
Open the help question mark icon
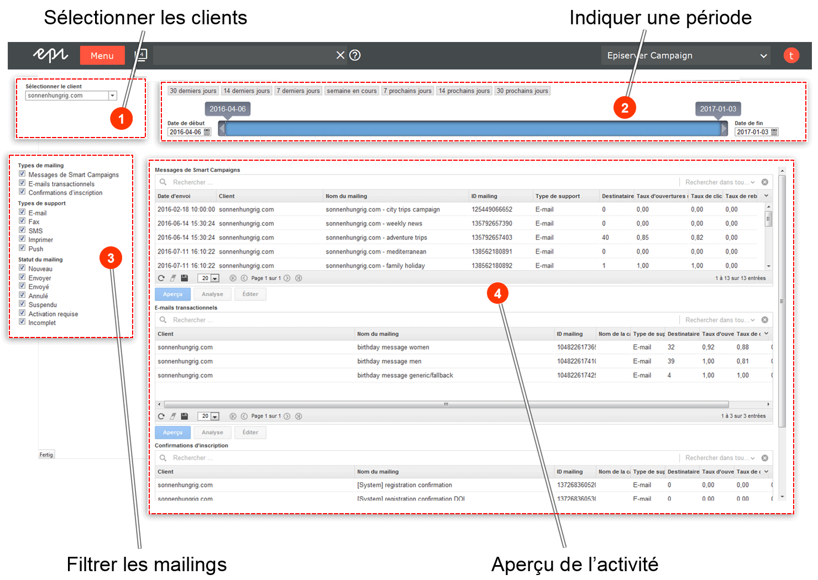coord(355,55)
